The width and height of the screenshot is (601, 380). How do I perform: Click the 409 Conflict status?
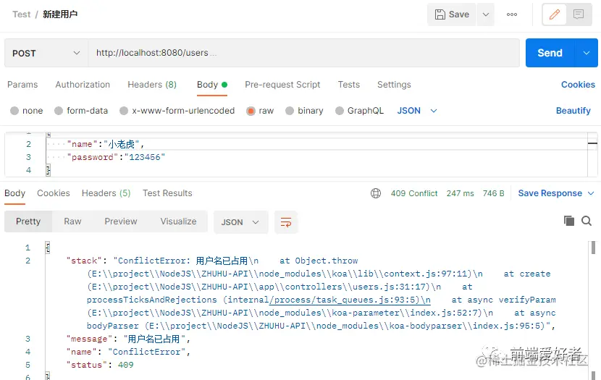click(x=414, y=193)
